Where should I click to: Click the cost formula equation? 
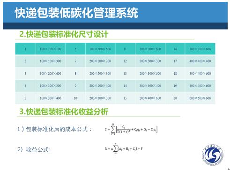click(x=131, y=130)
